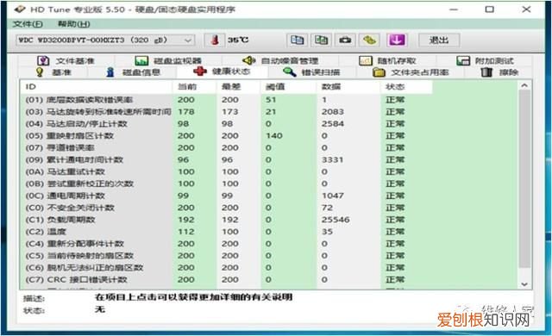Select the 健康状态 health tab
Viewport: 552px width, 336px height.
222,72
